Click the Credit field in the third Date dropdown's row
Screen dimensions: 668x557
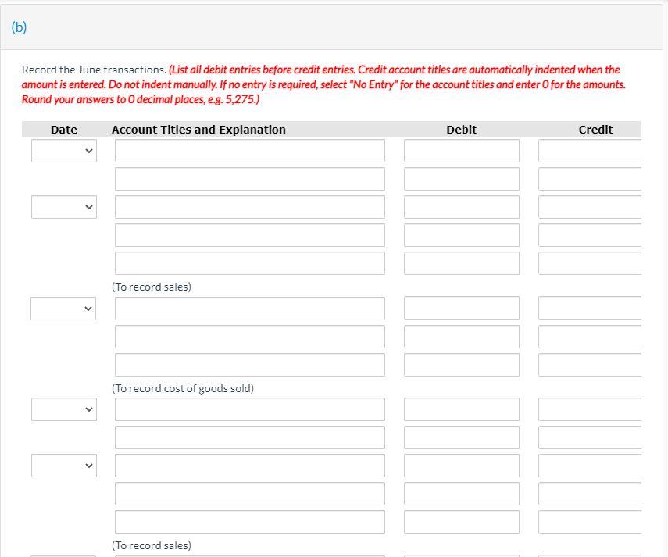click(590, 308)
